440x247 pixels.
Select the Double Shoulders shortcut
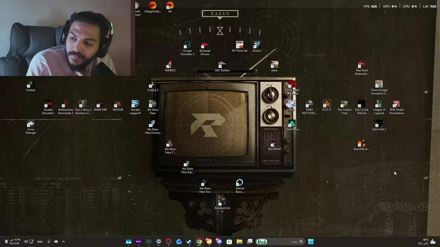coord(48,108)
